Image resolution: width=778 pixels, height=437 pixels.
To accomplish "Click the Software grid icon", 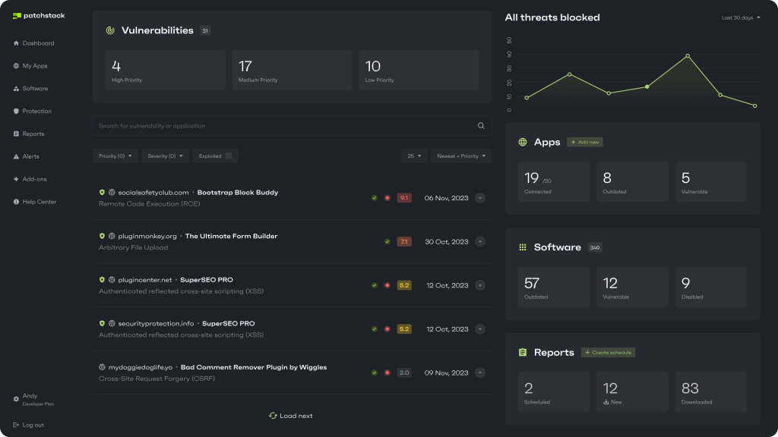I will point(523,247).
